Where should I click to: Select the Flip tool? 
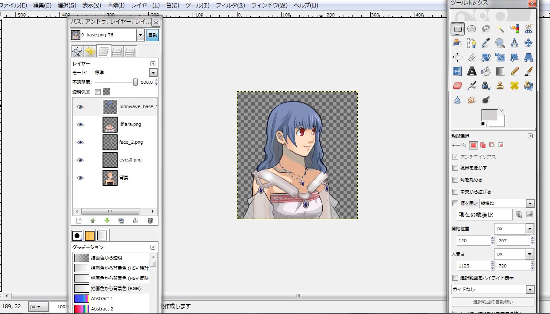tap(458, 71)
